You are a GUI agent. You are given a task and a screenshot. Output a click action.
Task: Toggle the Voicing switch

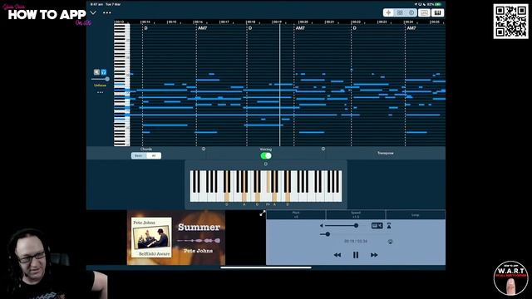point(266,155)
